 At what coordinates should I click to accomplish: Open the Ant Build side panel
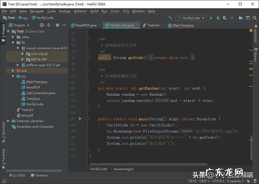tap(255, 34)
